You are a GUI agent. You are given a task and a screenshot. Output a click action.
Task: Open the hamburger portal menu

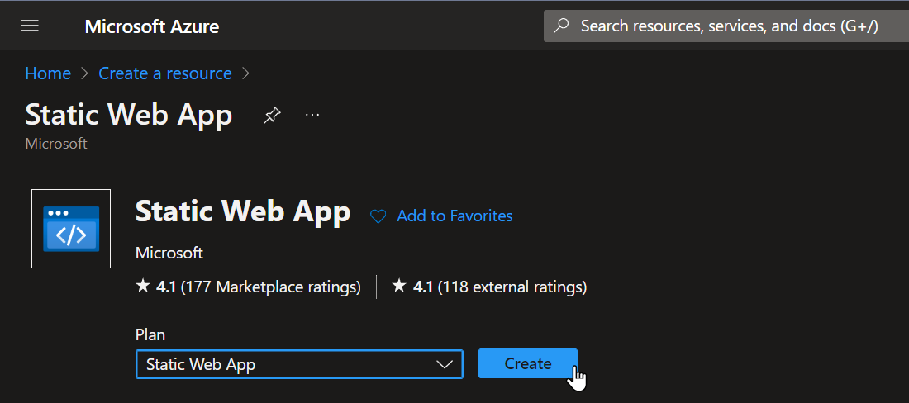click(x=30, y=26)
